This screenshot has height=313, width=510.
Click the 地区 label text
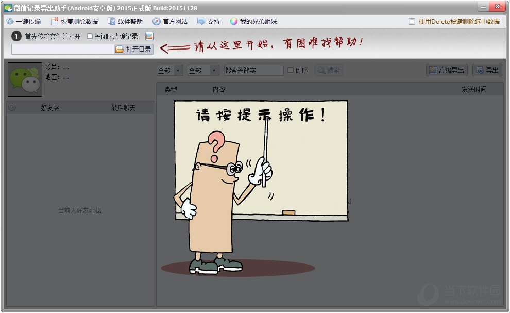52,77
